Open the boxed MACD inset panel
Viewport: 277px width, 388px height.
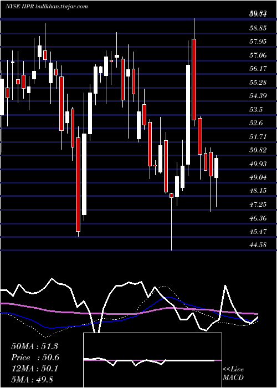coord(152,360)
